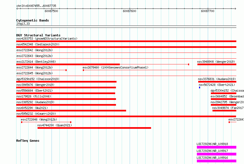The width and height of the screenshot is (244, 164).
Task: Click LOC729296|NR_109916 gene label
Action: tap(212, 158)
